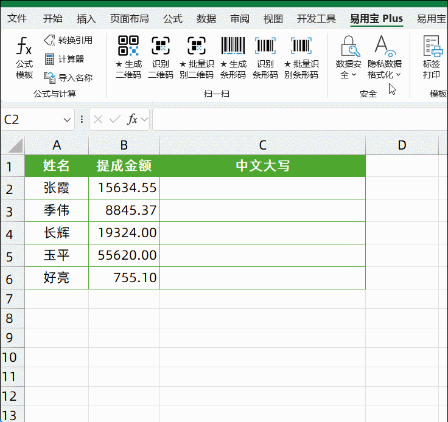The height and width of the screenshot is (422, 448).
Task: Click the Convert Reference (转换引用) icon
Action: pos(68,41)
